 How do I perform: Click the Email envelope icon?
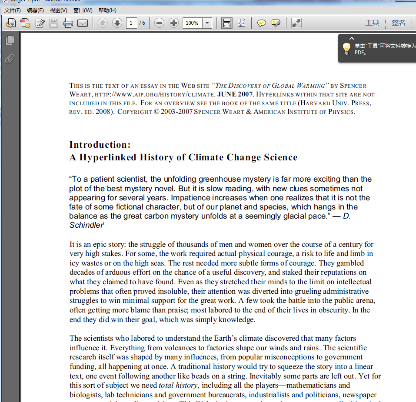[x=83, y=23]
